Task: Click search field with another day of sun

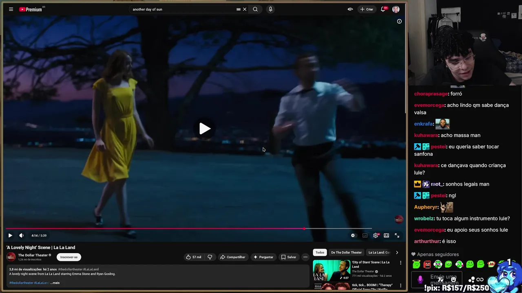Action: 184,9
